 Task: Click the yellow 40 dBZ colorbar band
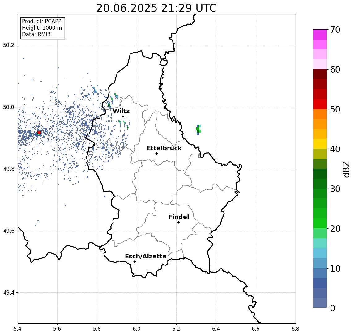320,144
